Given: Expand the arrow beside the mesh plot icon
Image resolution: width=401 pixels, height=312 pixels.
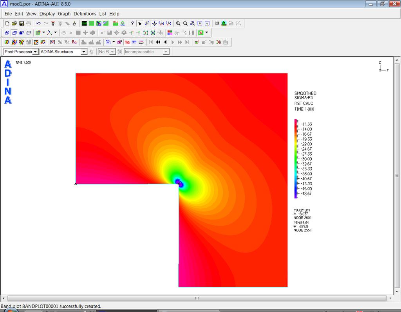Looking at the screenshot, I should click(x=44, y=32).
